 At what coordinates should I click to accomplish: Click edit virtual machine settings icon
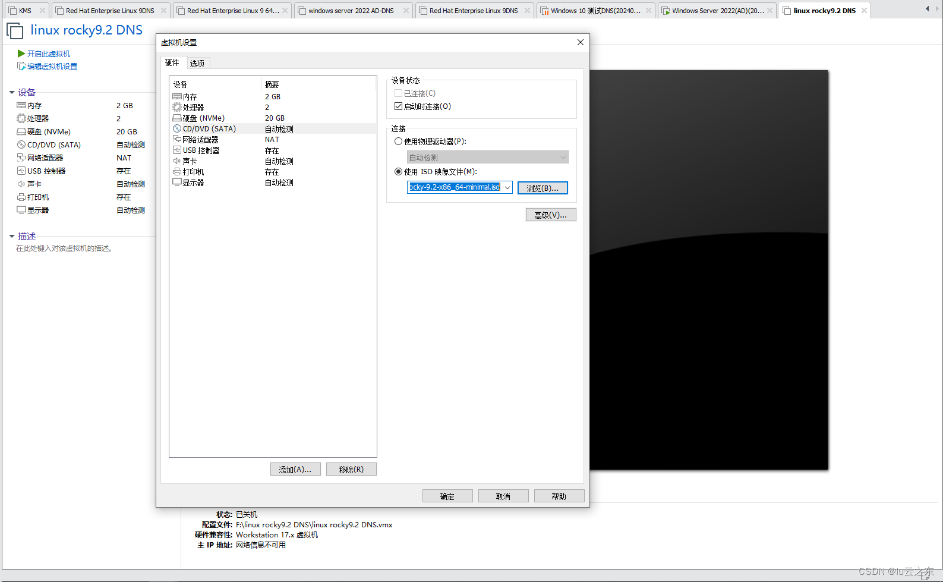click(21, 66)
